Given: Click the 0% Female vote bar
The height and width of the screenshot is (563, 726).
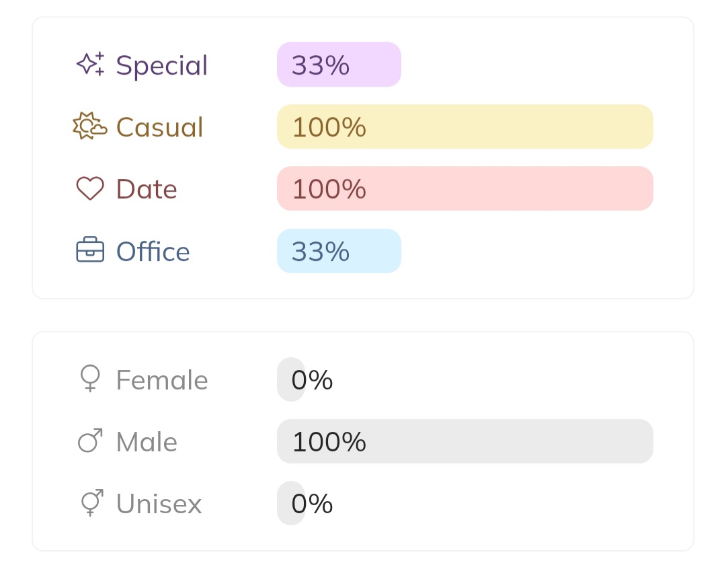Looking at the screenshot, I should [292, 379].
